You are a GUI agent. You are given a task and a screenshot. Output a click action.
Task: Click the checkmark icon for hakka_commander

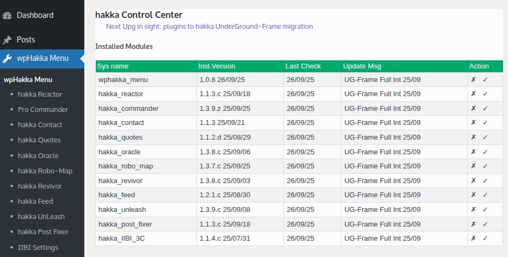click(485, 108)
